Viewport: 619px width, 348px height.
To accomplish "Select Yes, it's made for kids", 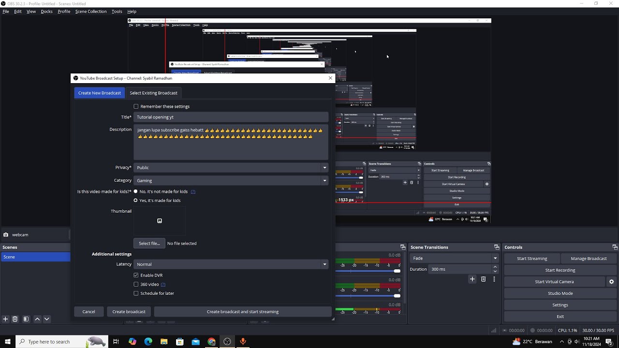I will pyautogui.click(x=135, y=200).
